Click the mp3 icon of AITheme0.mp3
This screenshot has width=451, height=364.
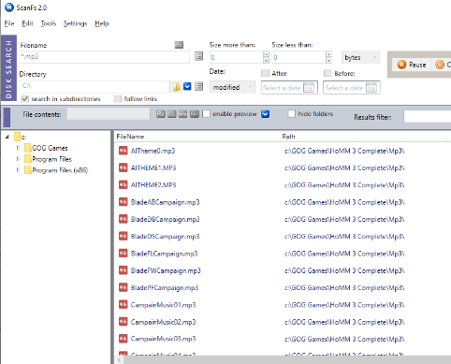[124, 151]
